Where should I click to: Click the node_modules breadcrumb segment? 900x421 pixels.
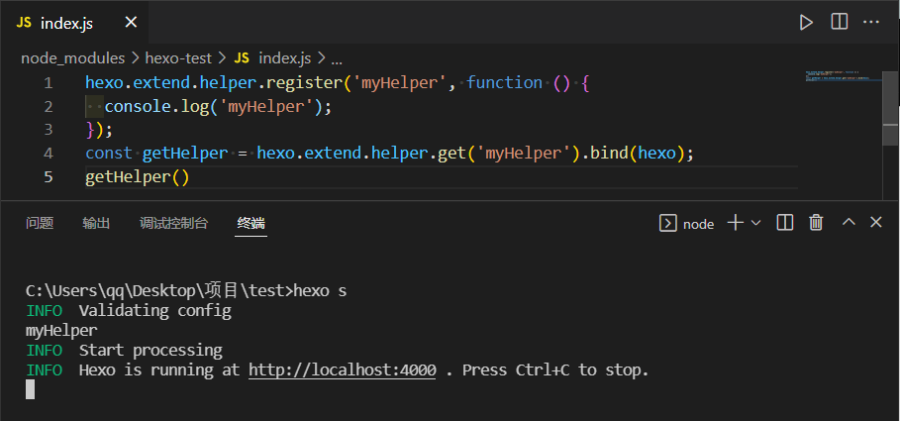tap(73, 57)
